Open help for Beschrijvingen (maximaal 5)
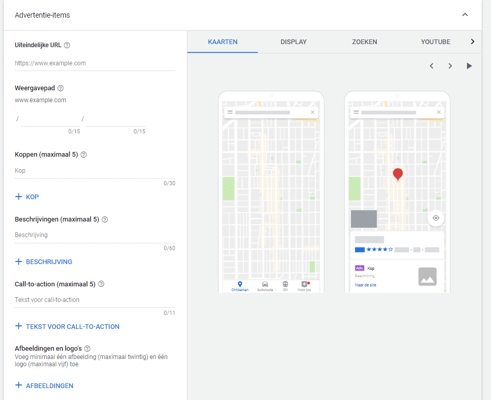Image resolution: width=491 pixels, height=400 pixels. [x=105, y=219]
